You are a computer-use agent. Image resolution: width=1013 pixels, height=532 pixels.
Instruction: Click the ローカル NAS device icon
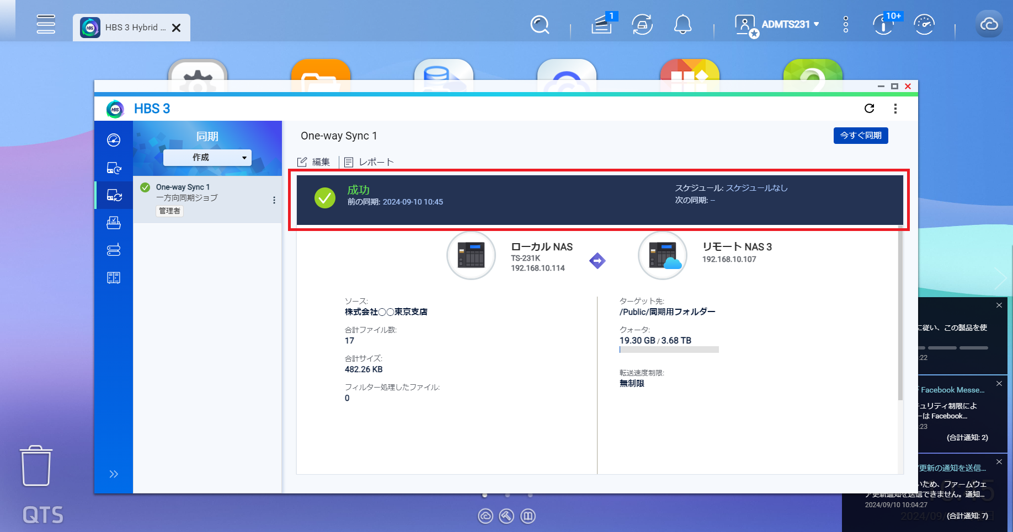pos(471,255)
